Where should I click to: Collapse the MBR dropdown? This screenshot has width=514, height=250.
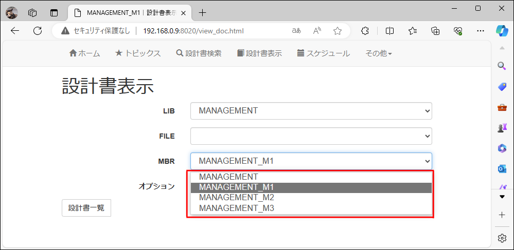pos(311,161)
